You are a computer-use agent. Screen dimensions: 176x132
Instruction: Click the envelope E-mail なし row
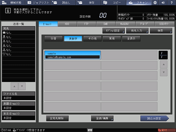click(x=18, y=33)
